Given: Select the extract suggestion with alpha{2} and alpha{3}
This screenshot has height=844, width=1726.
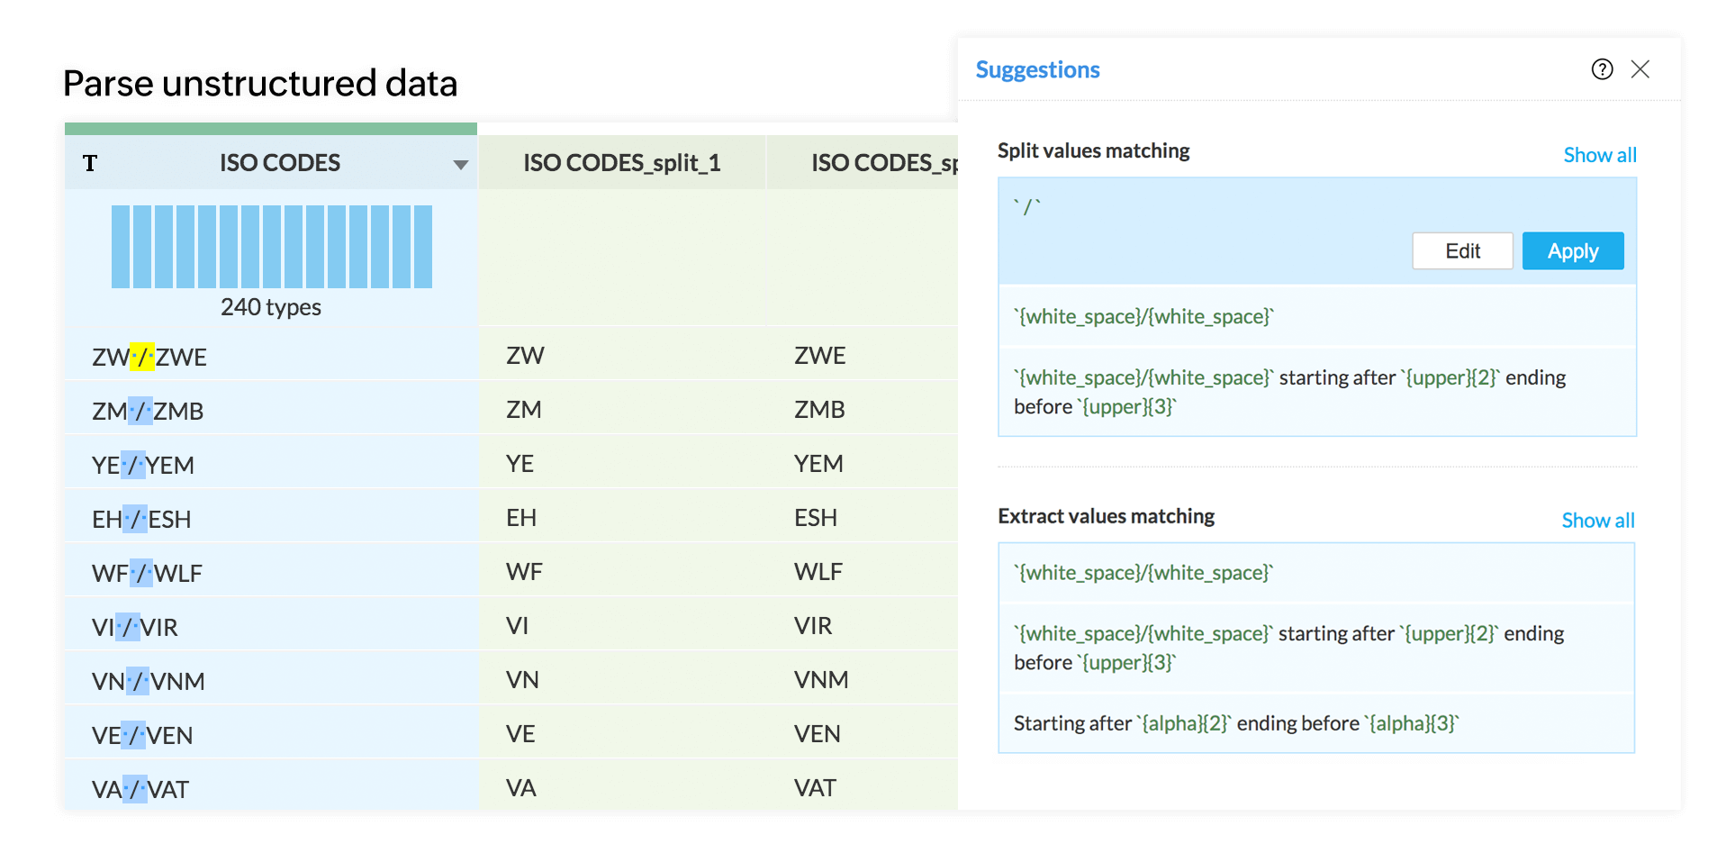Looking at the screenshot, I should click(x=1235, y=723).
